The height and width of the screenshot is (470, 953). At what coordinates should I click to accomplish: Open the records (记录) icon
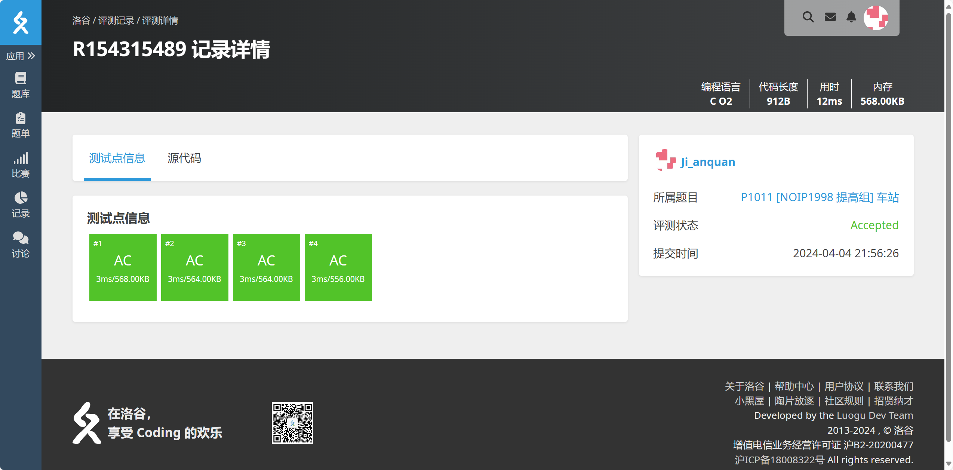click(21, 205)
